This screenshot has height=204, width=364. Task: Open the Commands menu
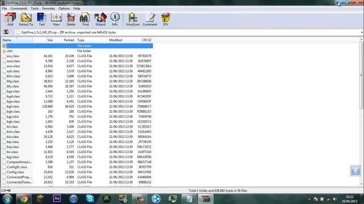click(x=19, y=8)
